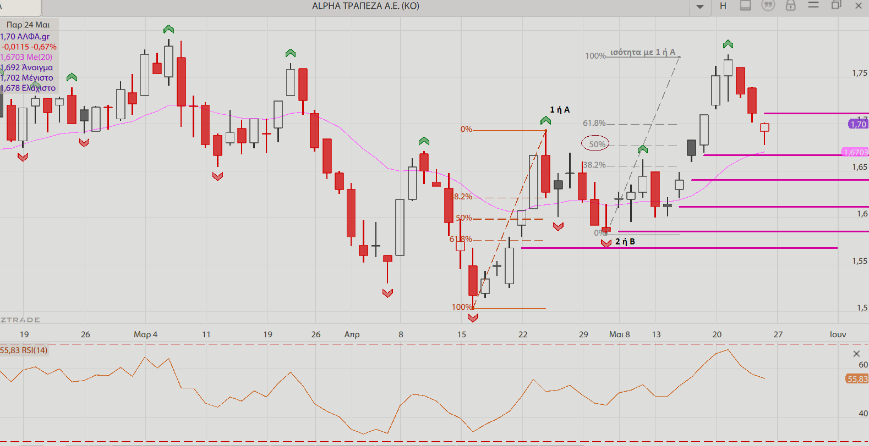The width and height of the screenshot is (869, 446).
Task: Click the red 0% Fibonacci retracement label
Action: (x=466, y=130)
